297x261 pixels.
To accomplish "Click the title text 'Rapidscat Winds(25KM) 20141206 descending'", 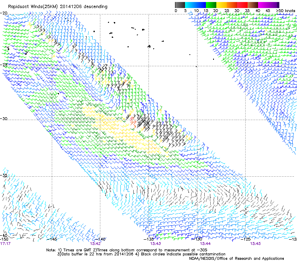I will tap(57, 7).
